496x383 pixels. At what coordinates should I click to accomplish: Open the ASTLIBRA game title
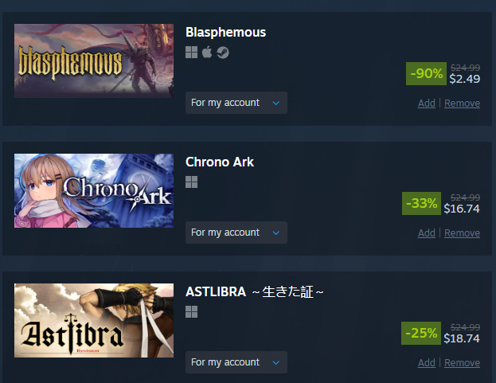pos(254,291)
